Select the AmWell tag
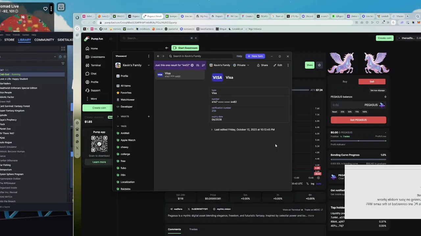Viewport: 421px width, 236px height. [125, 133]
